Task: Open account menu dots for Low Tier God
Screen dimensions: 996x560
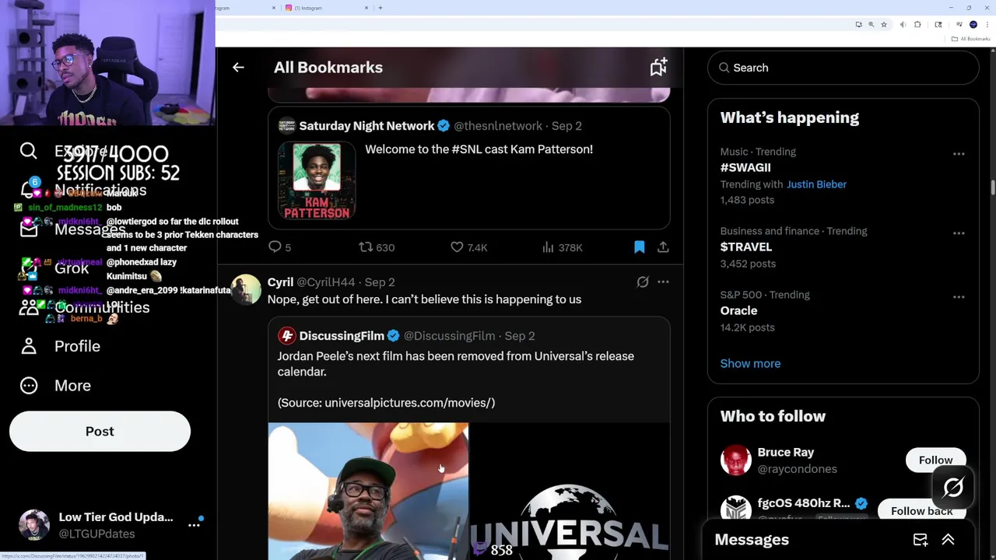Action: pyautogui.click(x=194, y=525)
